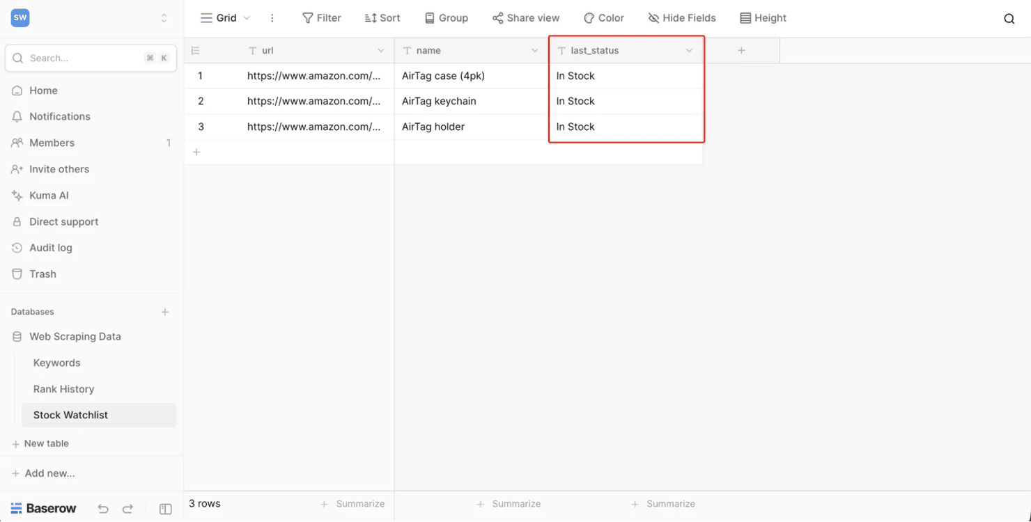Open Direct support
The width and height of the screenshot is (1031, 522).
[63, 221]
